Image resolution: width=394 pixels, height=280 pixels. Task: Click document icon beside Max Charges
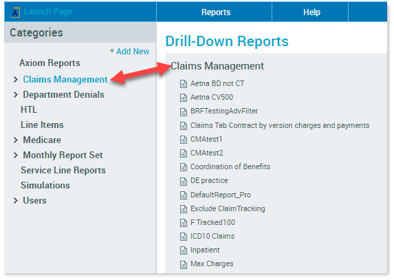click(x=184, y=264)
